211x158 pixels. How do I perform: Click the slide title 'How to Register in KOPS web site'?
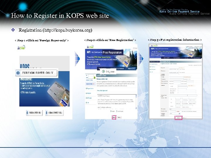pyautogui.click(x=60, y=16)
